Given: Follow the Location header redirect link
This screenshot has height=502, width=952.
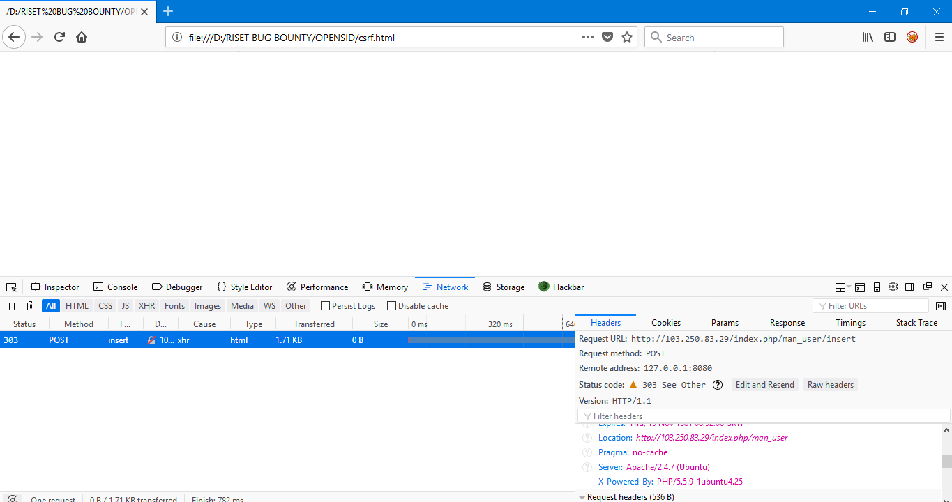Looking at the screenshot, I should pos(711,437).
